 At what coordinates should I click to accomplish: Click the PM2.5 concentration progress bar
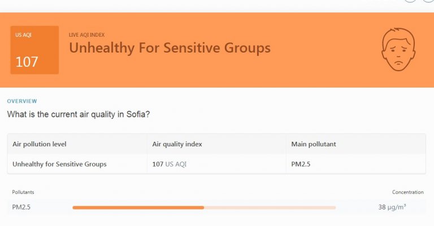pyautogui.click(x=204, y=207)
